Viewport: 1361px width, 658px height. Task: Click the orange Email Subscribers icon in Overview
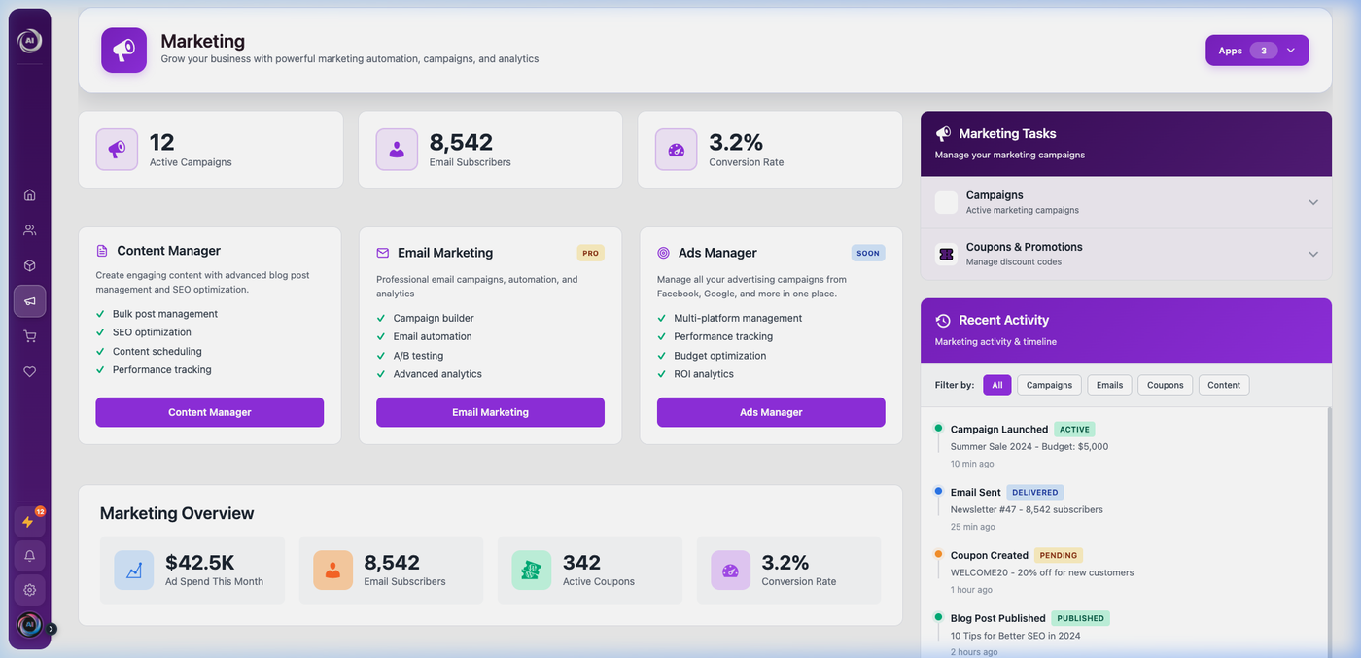[332, 571]
